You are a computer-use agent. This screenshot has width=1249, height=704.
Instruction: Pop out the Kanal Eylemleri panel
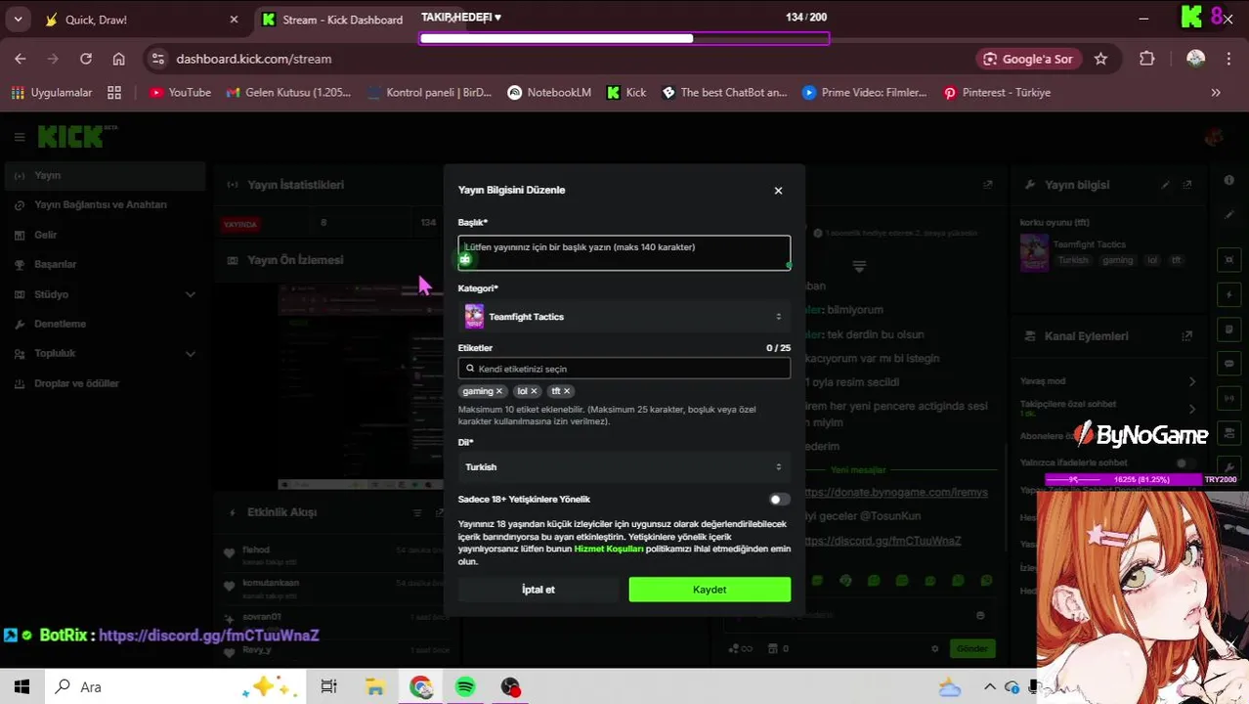(1187, 336)
